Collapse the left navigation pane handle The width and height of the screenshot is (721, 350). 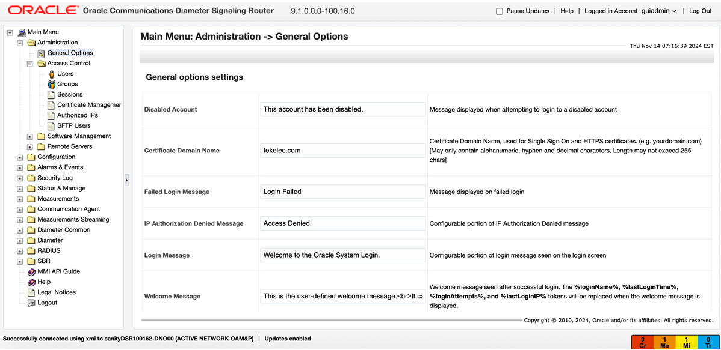[x=126, y=180]
